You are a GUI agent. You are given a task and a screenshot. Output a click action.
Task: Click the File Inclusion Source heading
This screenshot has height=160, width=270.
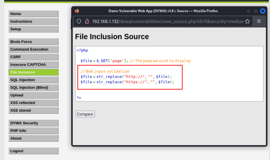[112, 37]
